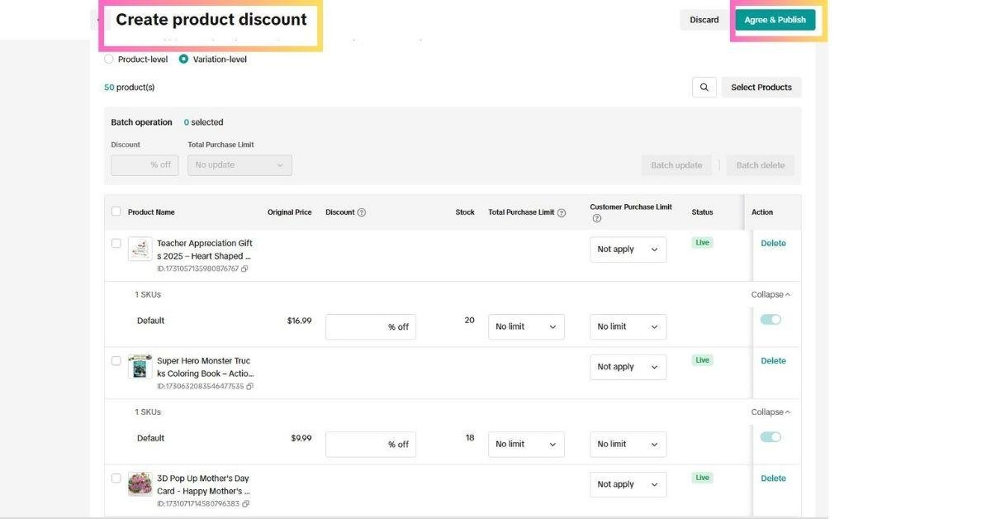The image size is (991, 519).
Task: Collapse SKUs under Teacher Appreciation Gifts
Action: point(771,294)
